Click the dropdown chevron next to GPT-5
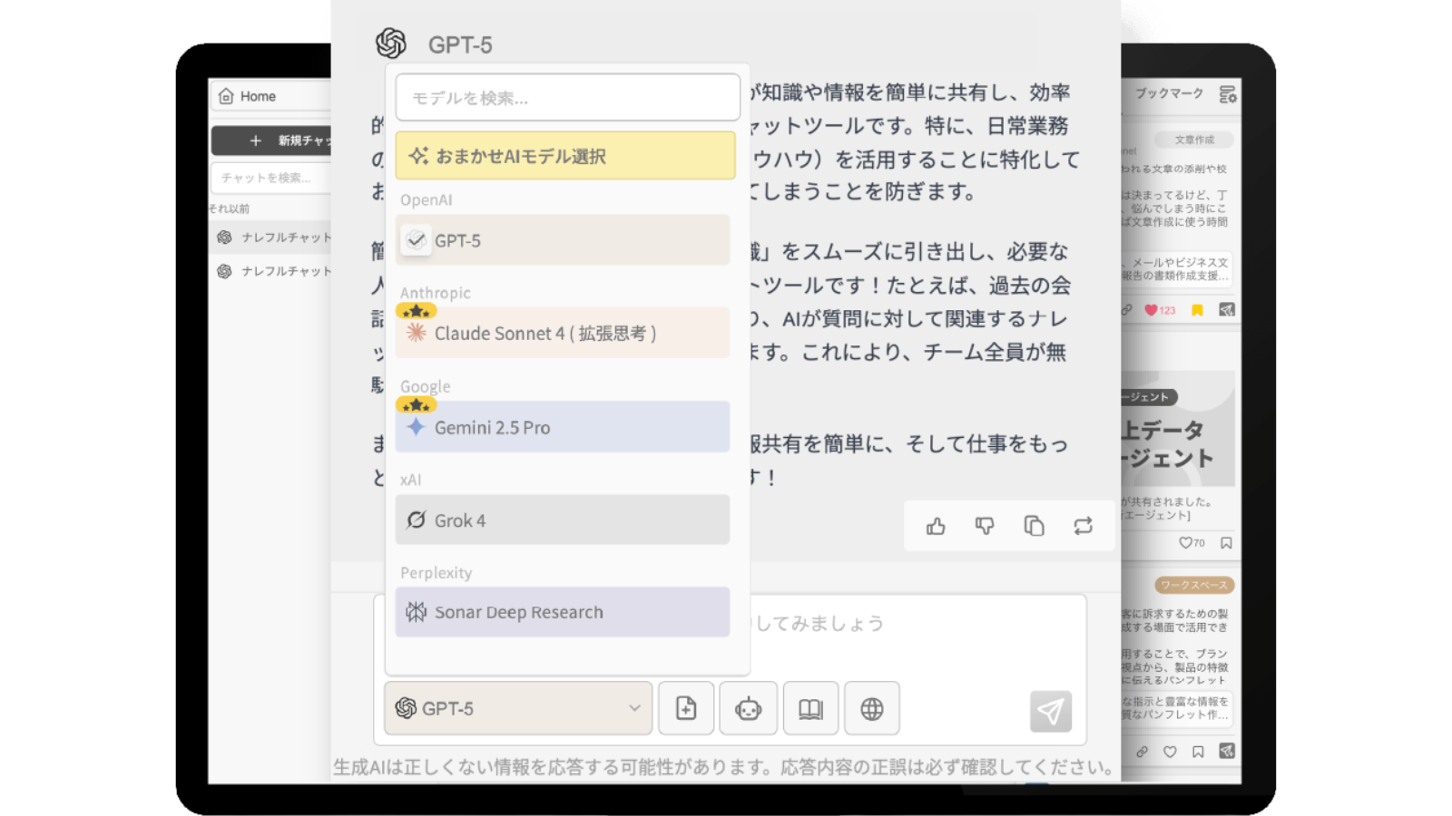The image size is (1452, 816). point(634,708)
